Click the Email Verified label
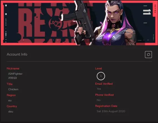Image resolution: width=158 pixels, height=123 pixels. 104,84
